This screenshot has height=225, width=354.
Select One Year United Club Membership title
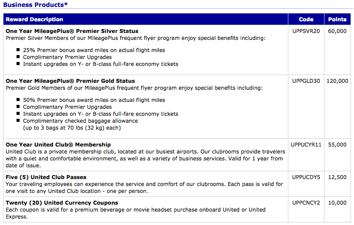click(x=58, y=145)
